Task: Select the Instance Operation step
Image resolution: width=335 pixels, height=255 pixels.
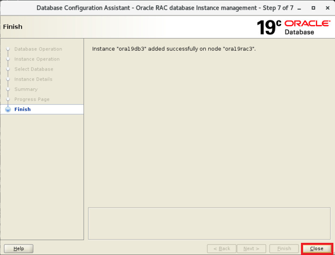Action: 37,59
